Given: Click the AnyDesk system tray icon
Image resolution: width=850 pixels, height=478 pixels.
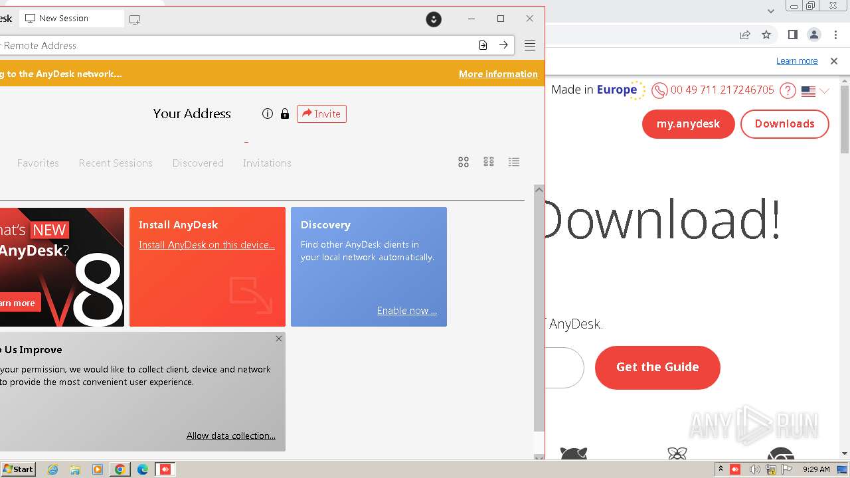Looking at the screenshot, I should pyautogui.click(x=735, y=469).
